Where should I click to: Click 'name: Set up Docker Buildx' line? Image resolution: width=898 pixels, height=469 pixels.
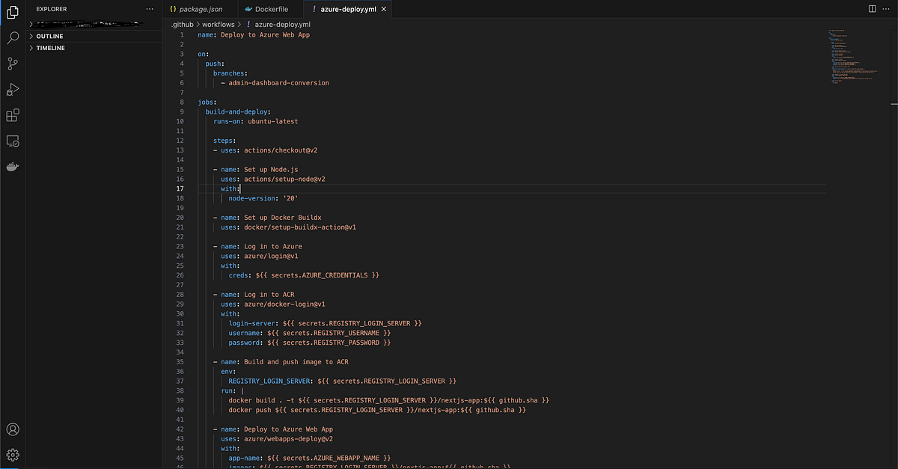coord(269,218)
